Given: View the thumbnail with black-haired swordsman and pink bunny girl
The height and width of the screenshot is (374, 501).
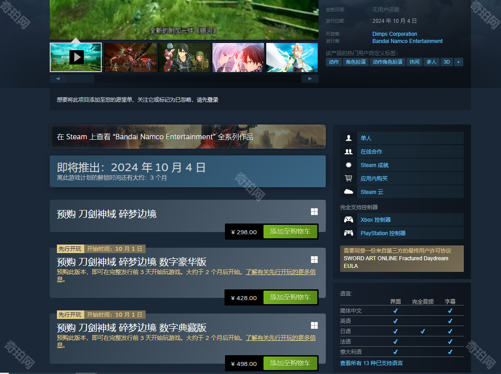Looking at the screenshot, I should point(184,57).
